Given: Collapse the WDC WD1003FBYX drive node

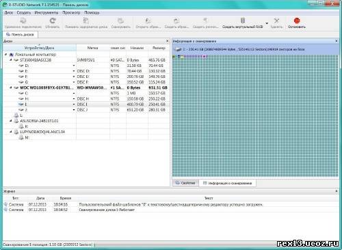Looking at the screenshot, I should (11, 87).
